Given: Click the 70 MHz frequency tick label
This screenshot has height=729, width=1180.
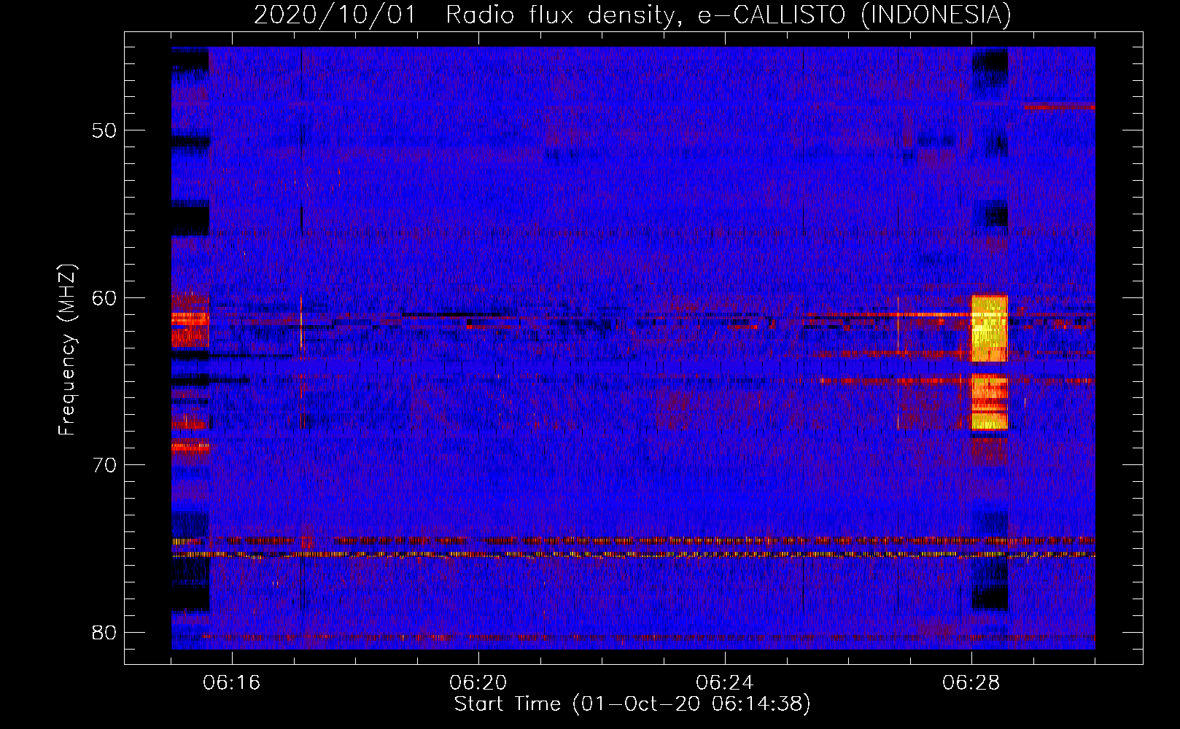Looking at the screenshot, I should [x=104, y=464].
